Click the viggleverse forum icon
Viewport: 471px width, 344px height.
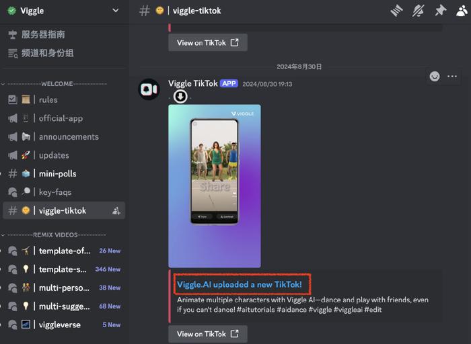tap(13, 325)
